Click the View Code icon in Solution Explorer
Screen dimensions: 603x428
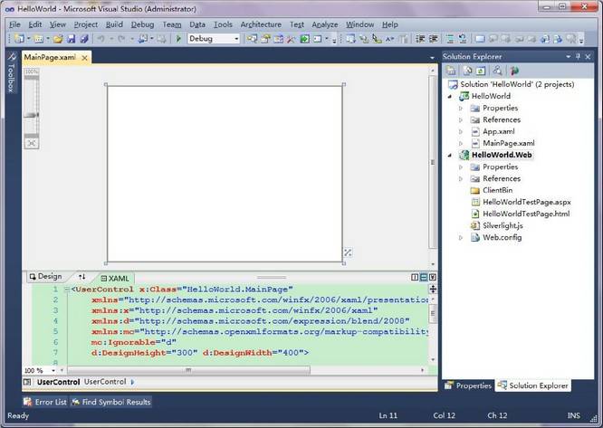point(497,71)
